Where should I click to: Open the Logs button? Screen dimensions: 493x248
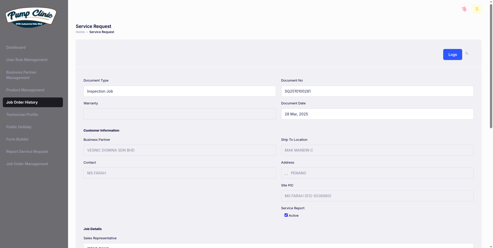click(x=452, y=55)
